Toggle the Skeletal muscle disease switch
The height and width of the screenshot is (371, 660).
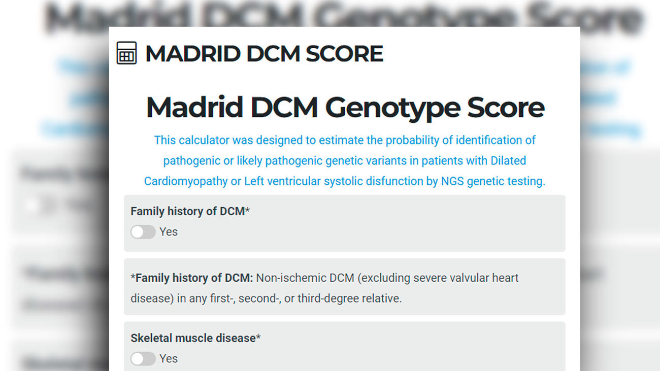[x=143, y=359]
